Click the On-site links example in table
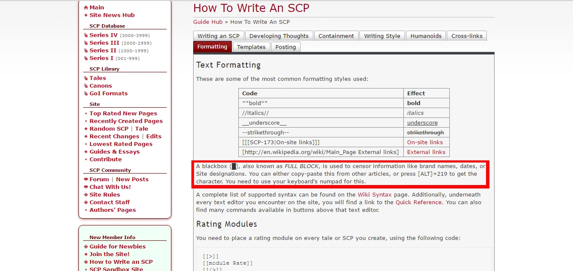Screen dimensions: 573x271 (425, 143)
